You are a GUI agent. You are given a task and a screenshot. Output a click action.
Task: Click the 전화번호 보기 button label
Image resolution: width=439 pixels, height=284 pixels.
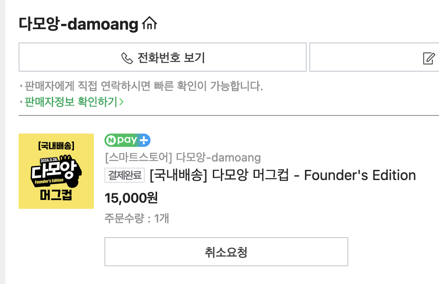pos(171,58)
